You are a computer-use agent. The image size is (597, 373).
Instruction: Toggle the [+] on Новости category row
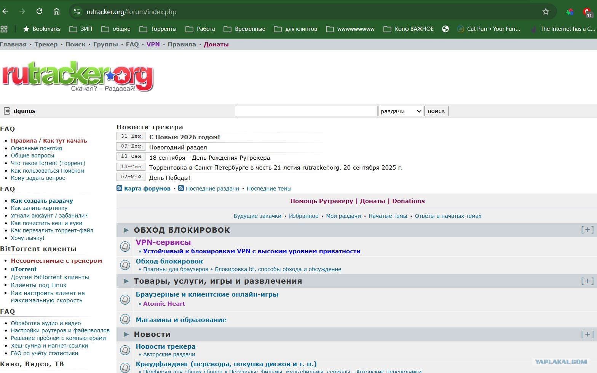[587, 334]
